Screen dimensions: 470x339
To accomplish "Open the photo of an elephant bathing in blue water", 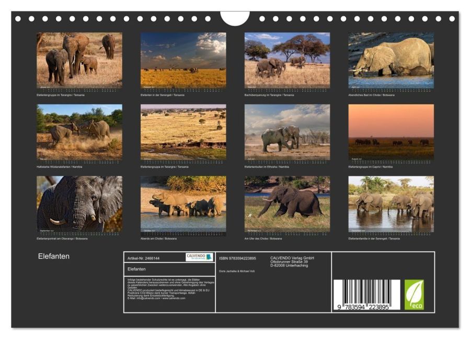I will tap(391, 60).
